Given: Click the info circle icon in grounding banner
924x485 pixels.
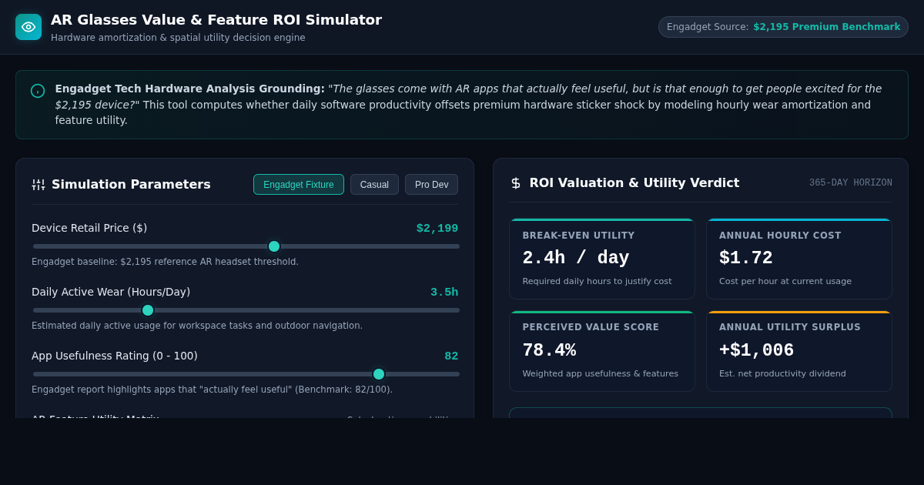Looking at the screenshot, I should tap(38, 91).
